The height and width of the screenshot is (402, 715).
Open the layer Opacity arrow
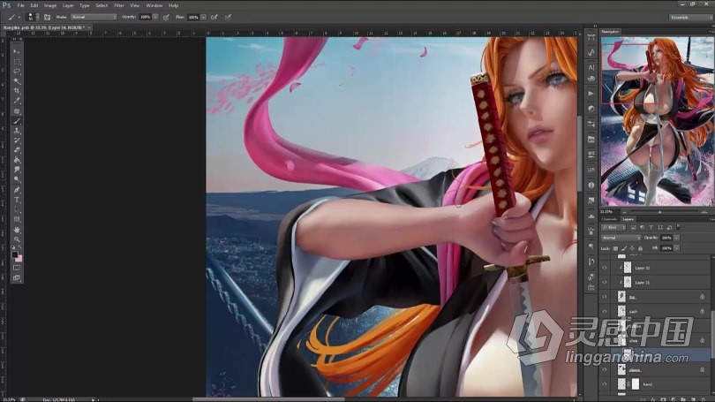(x=677, y=238)
